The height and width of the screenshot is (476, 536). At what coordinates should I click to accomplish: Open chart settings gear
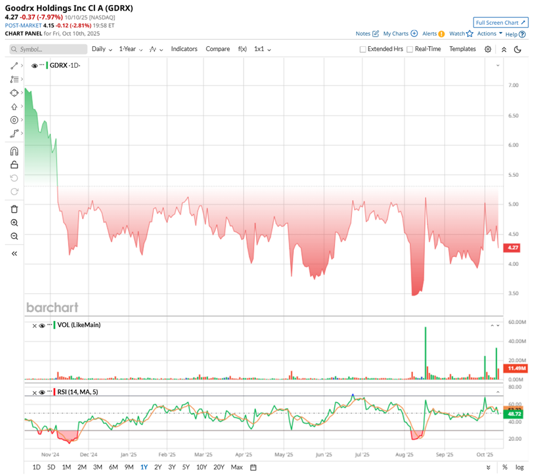click(488, 49)
